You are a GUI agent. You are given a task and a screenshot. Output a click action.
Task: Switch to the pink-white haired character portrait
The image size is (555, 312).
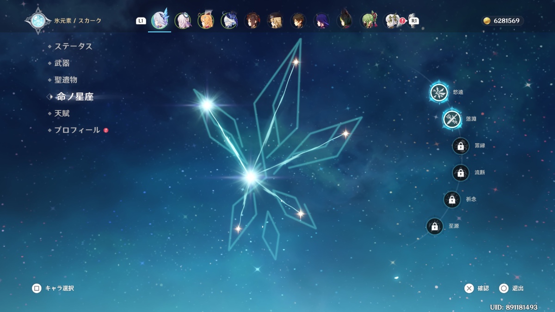(x=183, y=21)
